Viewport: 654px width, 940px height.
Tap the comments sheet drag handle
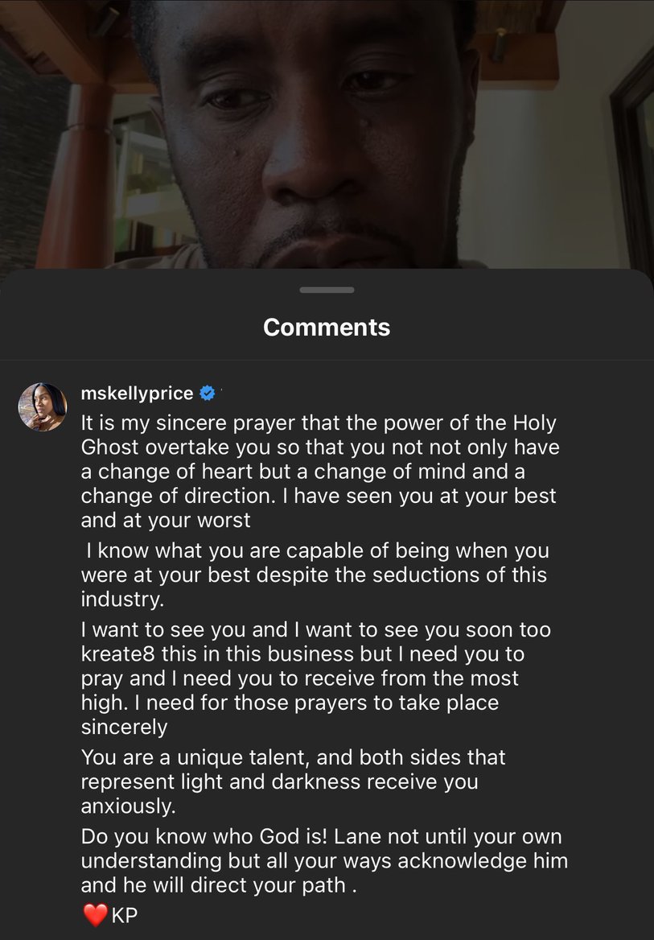coord(327,290)
